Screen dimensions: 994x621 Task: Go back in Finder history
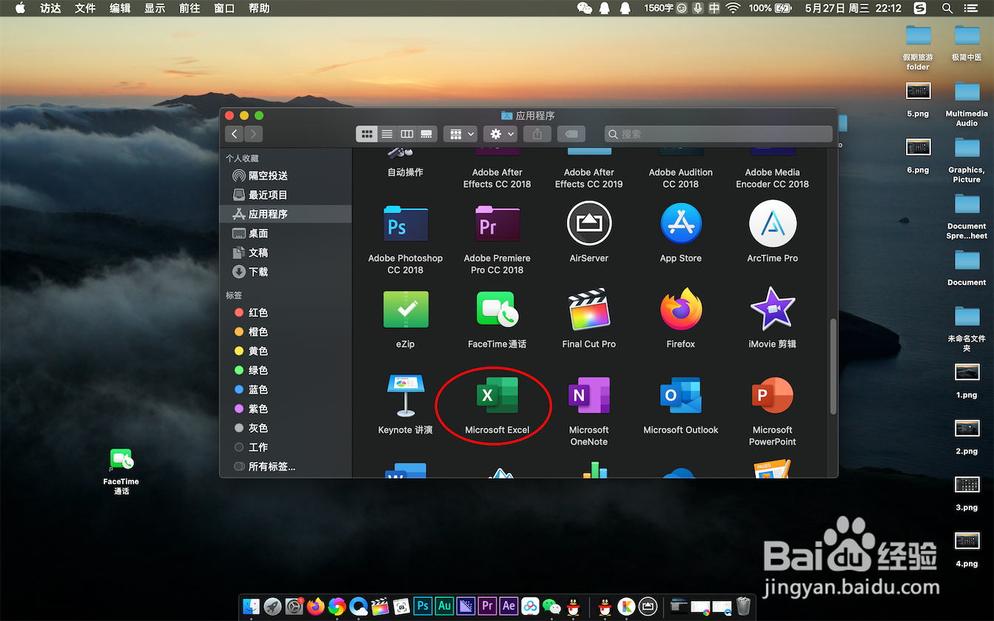pyautogui.click(x=235, y=134)
